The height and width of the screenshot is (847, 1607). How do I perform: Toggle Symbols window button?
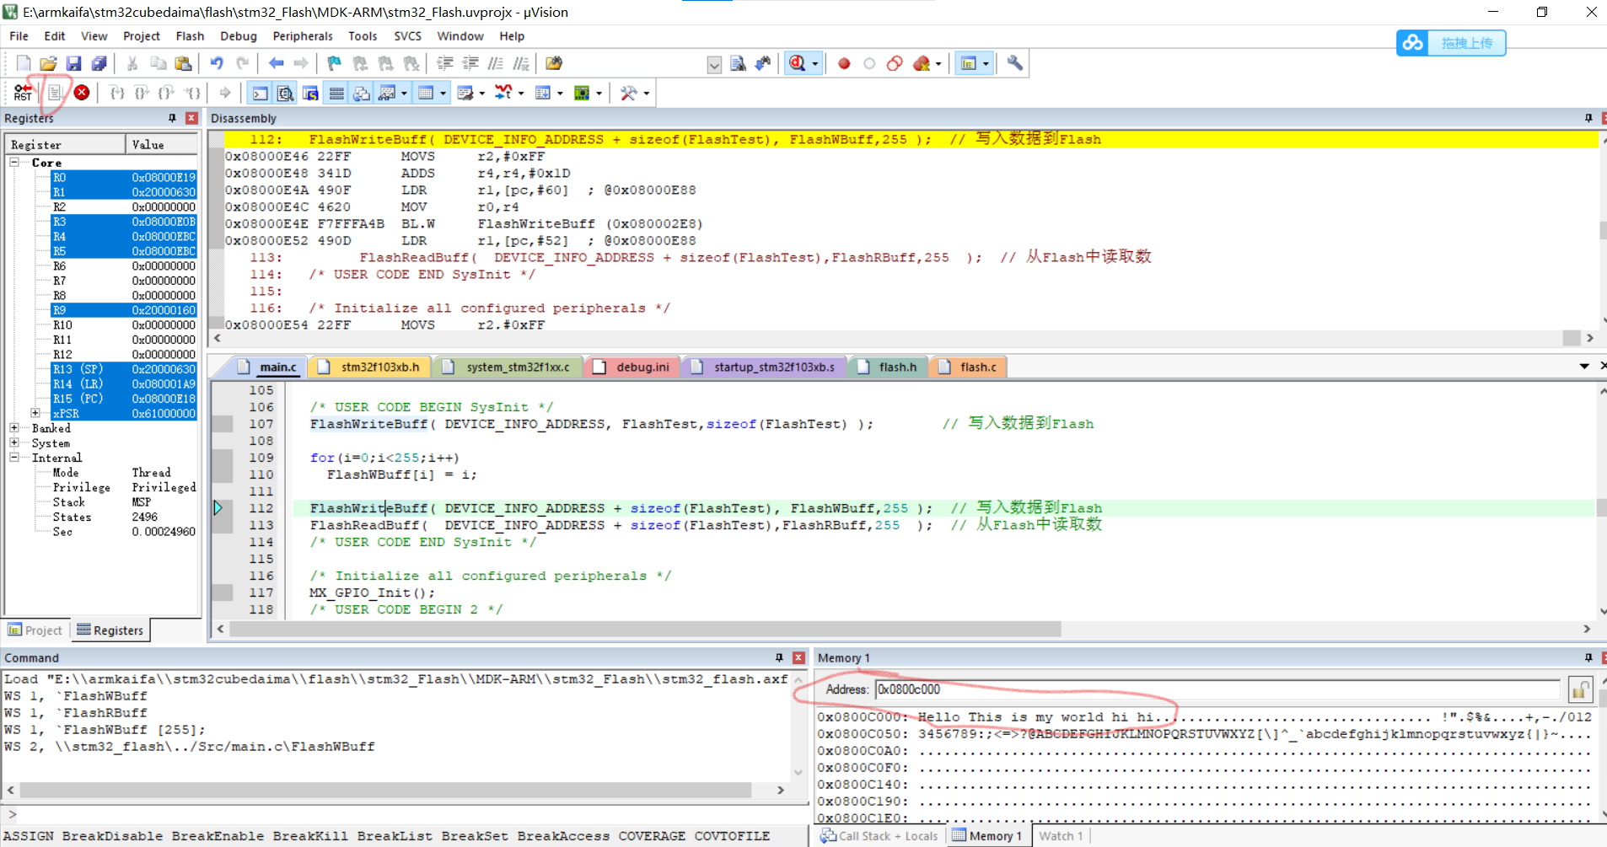coord(310,93)
